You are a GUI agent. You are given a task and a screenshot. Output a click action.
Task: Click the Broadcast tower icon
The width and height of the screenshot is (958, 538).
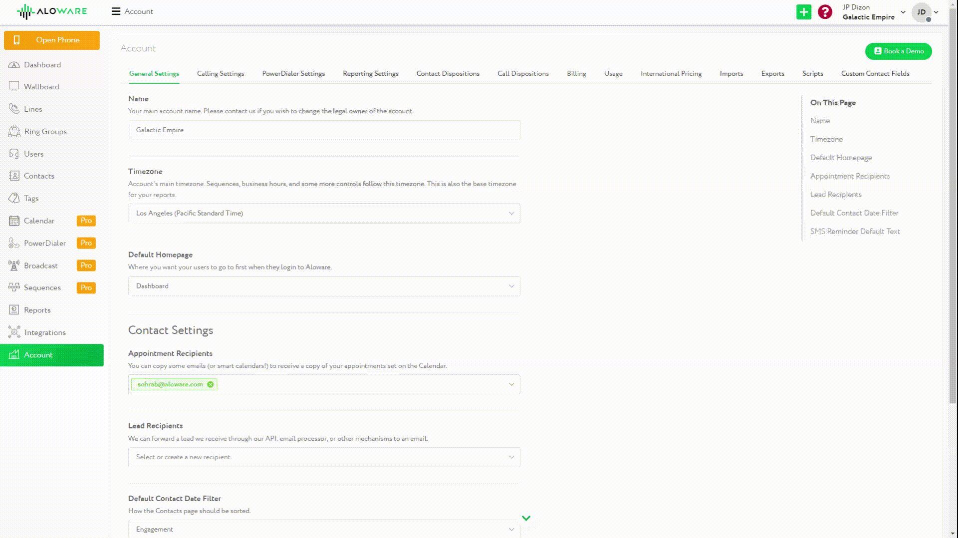pyautogui.click(x=14, y=266)
